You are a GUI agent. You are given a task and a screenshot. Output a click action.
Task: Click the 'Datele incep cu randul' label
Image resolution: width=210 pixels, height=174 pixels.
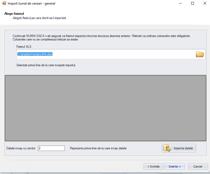[x=21, y=148]
